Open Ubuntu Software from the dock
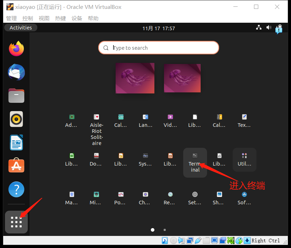 click(x=16, y=165)
